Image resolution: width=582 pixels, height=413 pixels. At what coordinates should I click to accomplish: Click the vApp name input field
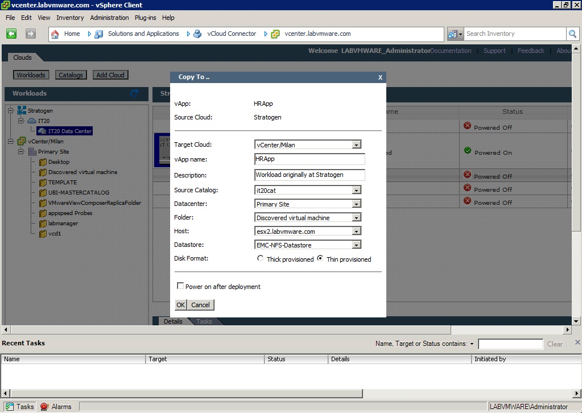[309, 159]
